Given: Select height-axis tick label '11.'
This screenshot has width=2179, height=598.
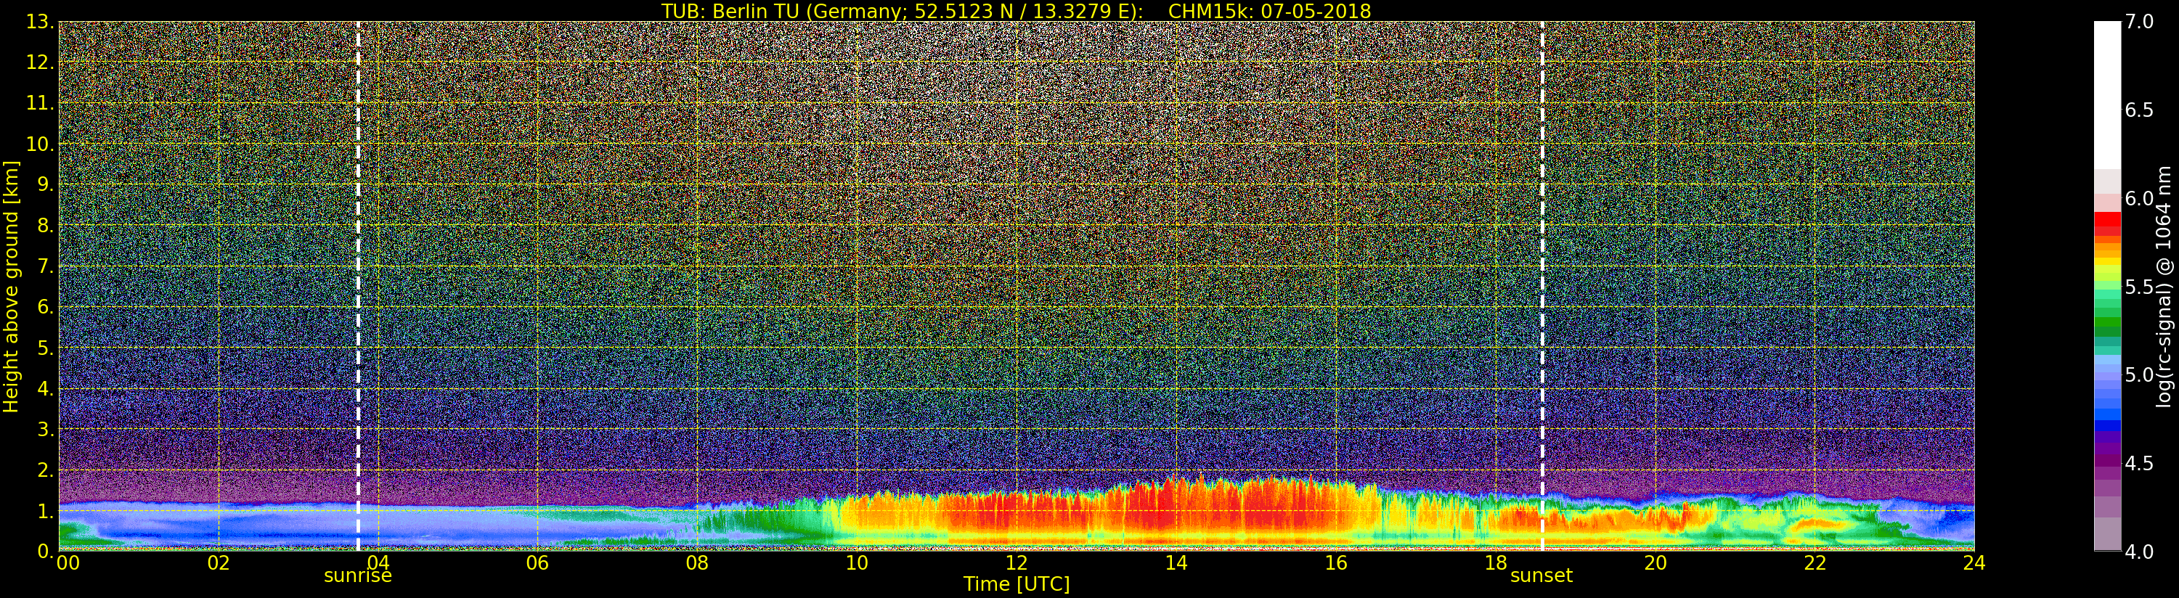Looking at the screenshot, I should (x=41, y=103).
